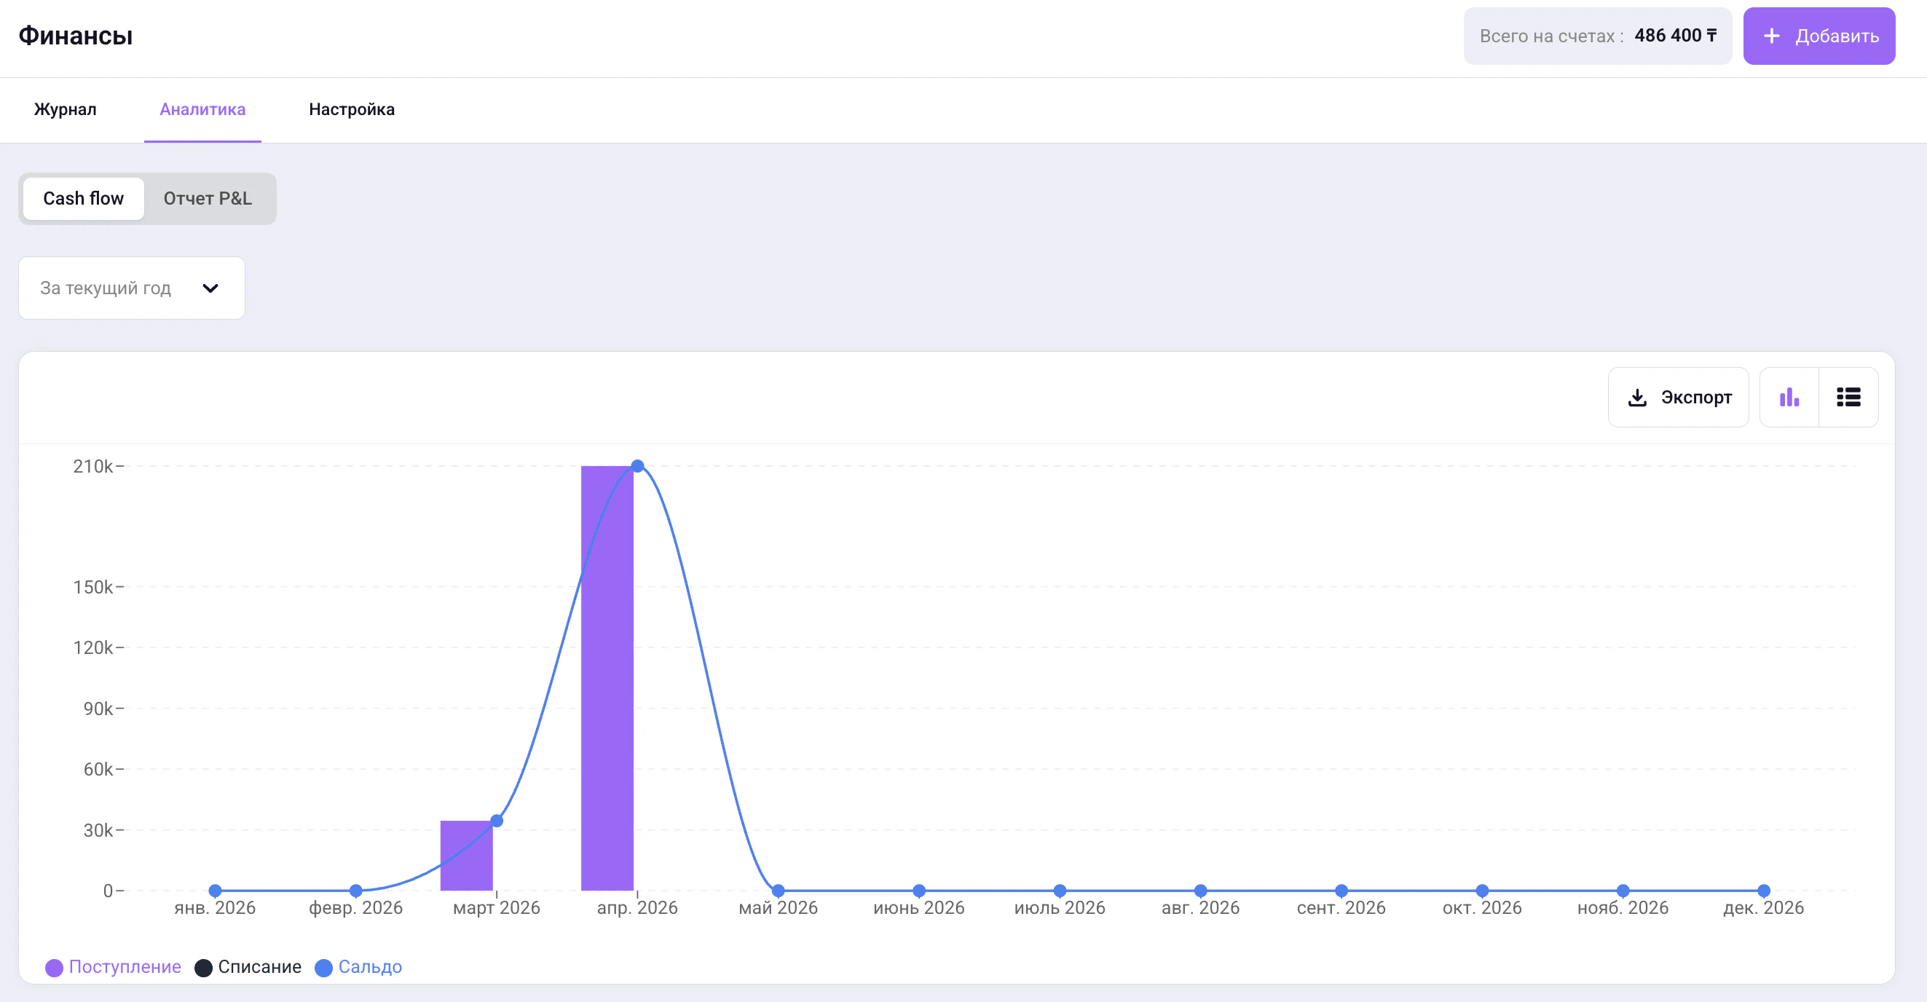
Task: Toggle Списание series in chart legend
Action: click(x=248, y=966)
